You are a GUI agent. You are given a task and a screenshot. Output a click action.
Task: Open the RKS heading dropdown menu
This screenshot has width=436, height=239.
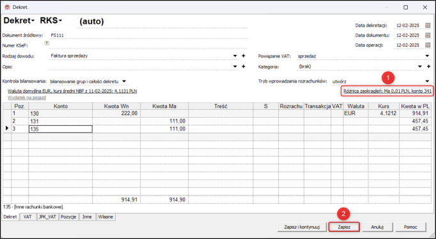click(51, 20)
